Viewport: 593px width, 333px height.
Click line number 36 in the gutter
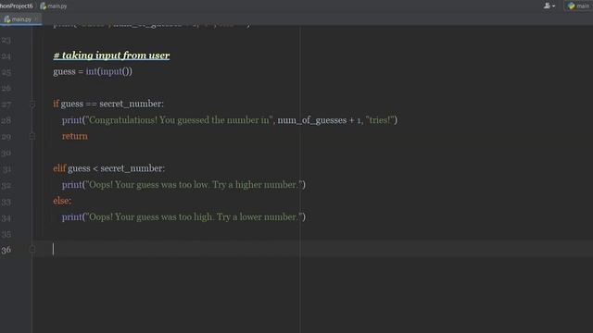click(x=6, y=250)
